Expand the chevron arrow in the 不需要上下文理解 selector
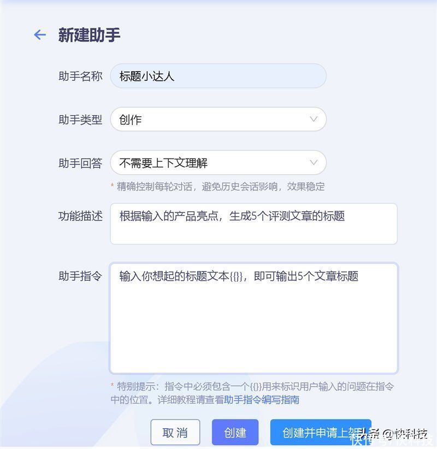Image resolution: width=437 pixels, height=449 pixels. pos(314,162)
